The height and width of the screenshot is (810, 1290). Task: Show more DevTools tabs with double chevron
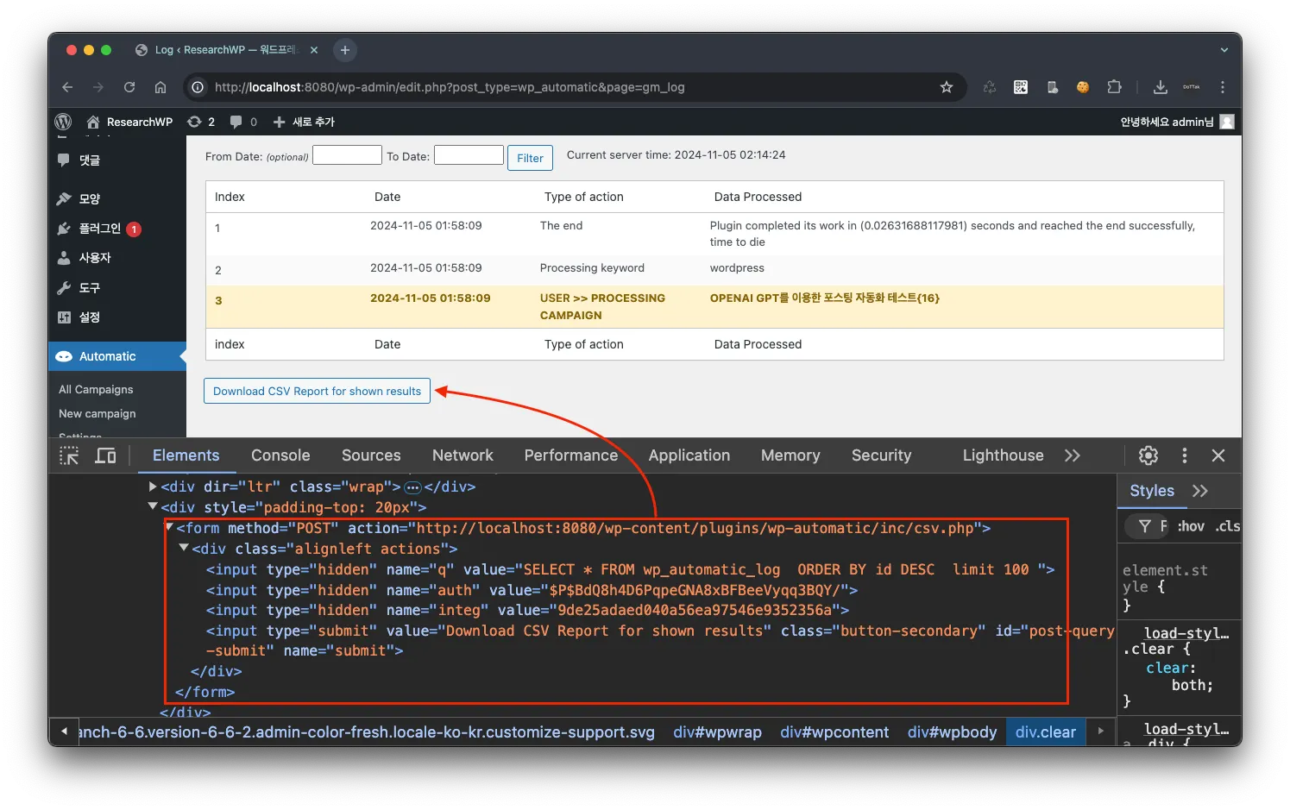coord(1072,455)
